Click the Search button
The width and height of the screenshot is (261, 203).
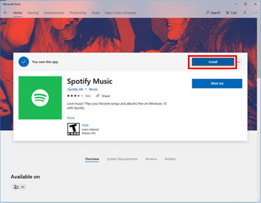coord(213,12)
